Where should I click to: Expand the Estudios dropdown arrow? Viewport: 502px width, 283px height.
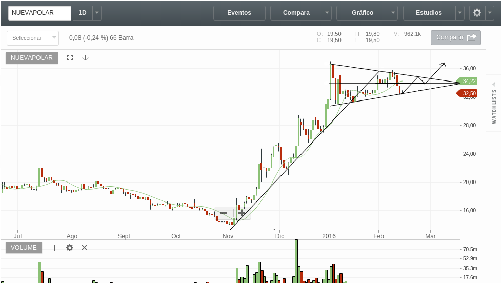point(460,13)
